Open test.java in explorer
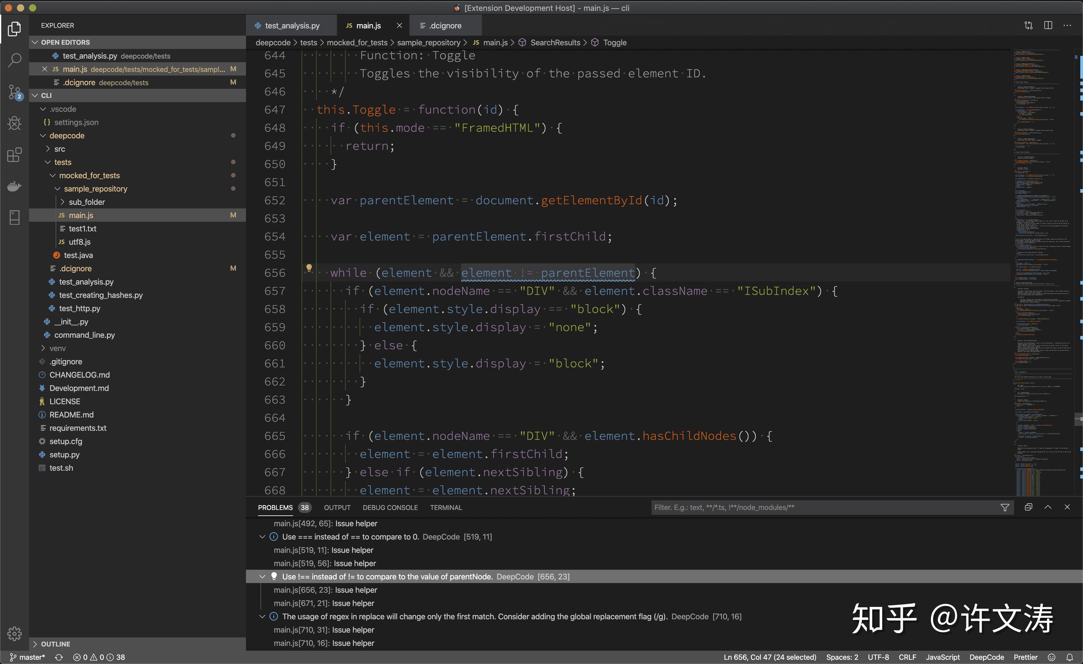 coord(78,255)
